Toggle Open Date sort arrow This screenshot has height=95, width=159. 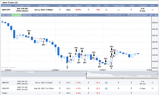tap(48, 6)
